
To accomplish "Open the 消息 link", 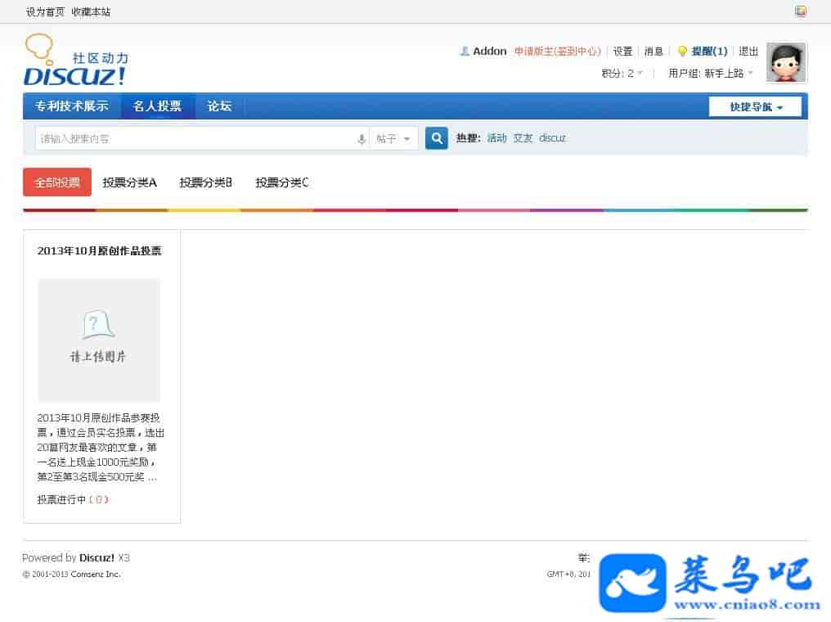I will [654, 51].
